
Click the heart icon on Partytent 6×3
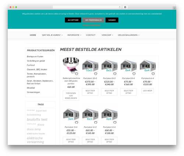(96, 122)
